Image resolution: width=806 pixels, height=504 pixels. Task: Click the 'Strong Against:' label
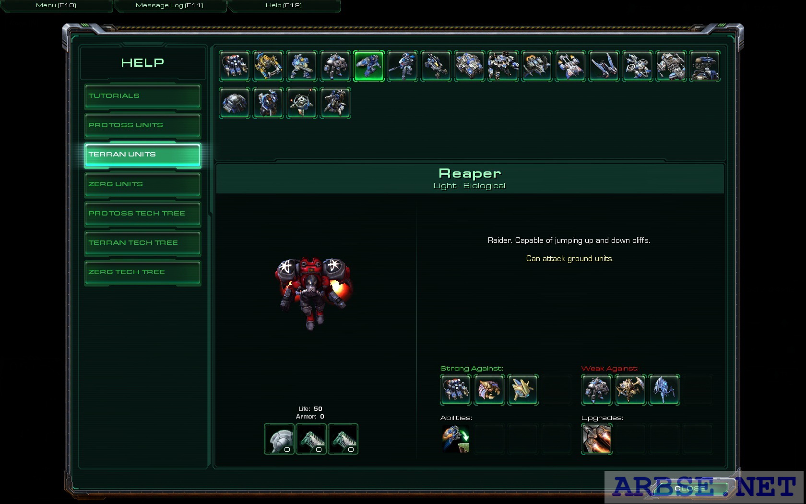point(472,369)
